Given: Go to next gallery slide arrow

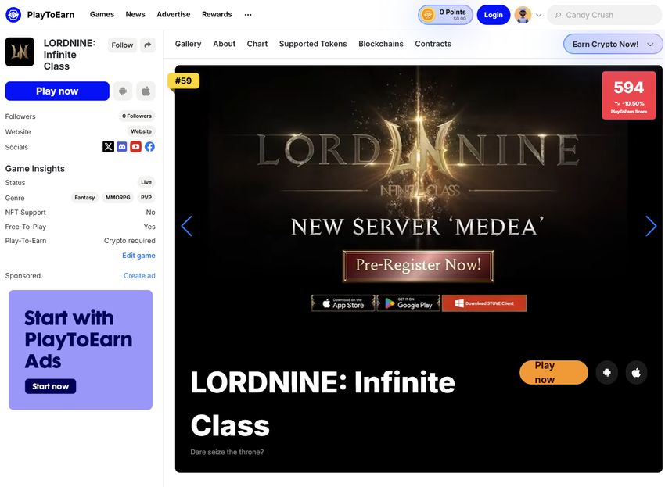Looking at the screenshot, I should coord(650,226).
